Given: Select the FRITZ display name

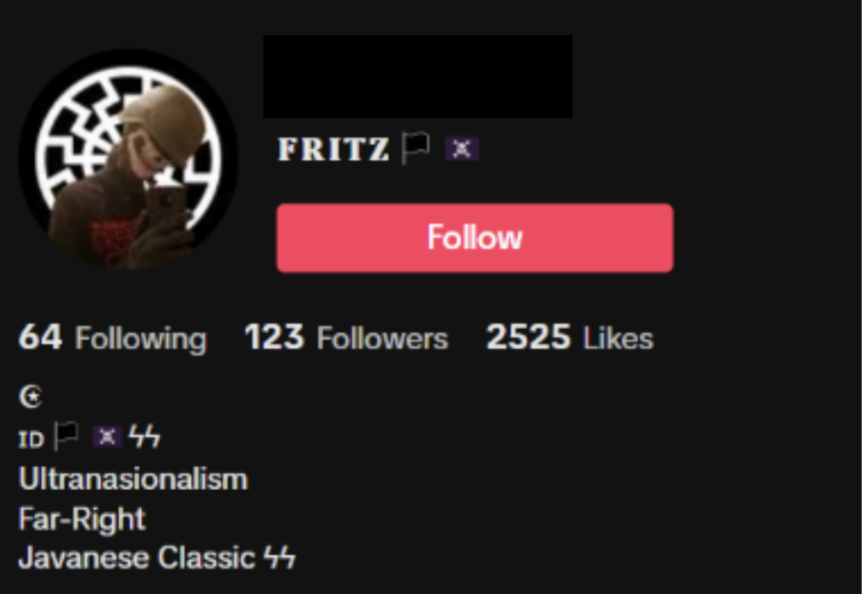Looking at the screenshot, I should [333, 148].
